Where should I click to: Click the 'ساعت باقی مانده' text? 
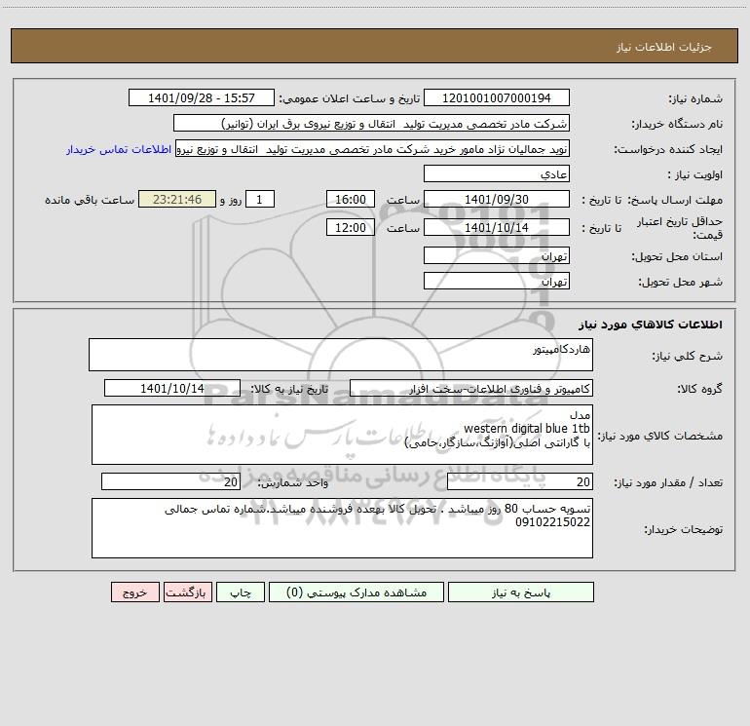[90, 201]
